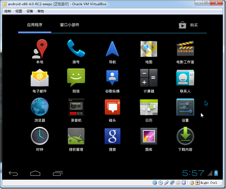
Task: Open the 录音机 sound recorder app
Action: (76, 110)
